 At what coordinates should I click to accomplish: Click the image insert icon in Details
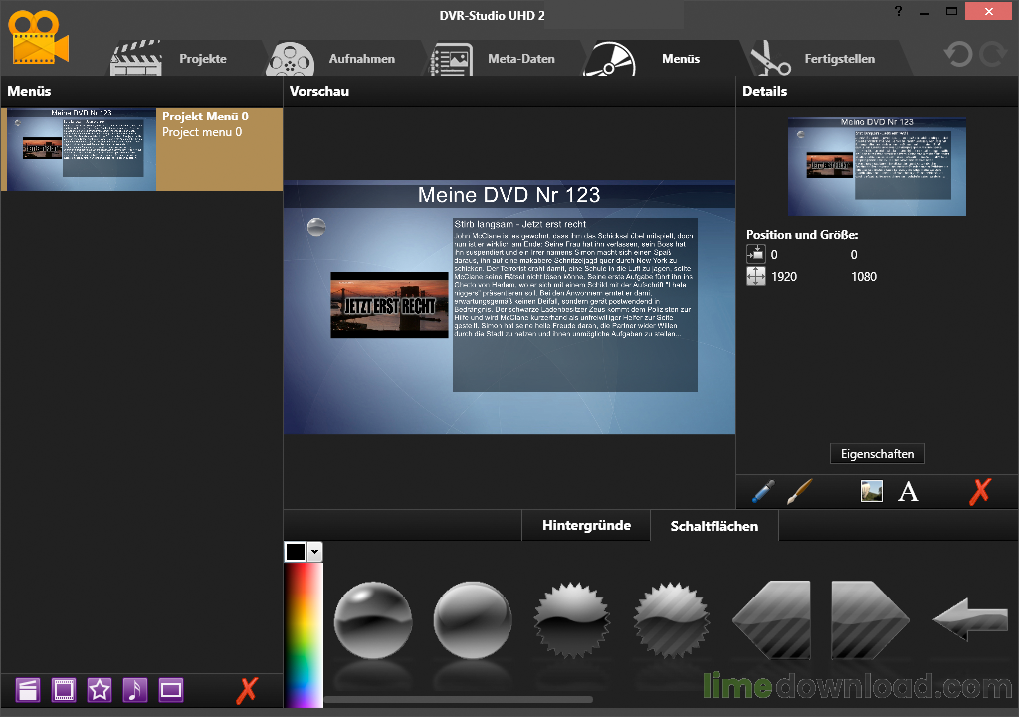click(872, 491)
